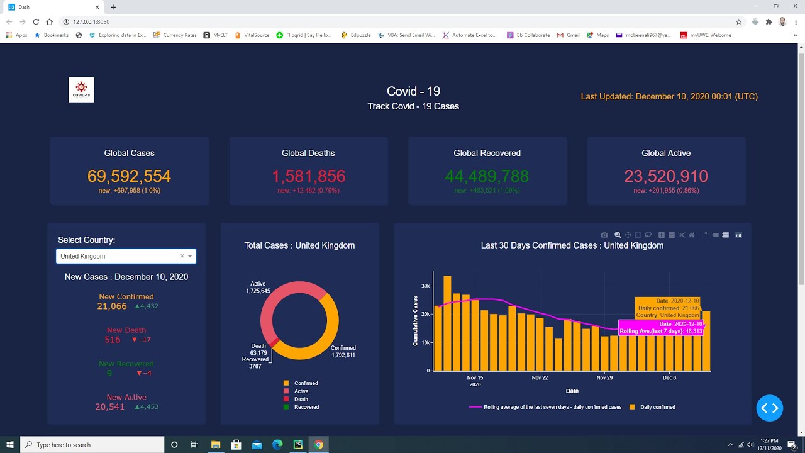805x453 pixels.
Task: Reset chart axes with the home icon
Action: (x=692, y=234)
